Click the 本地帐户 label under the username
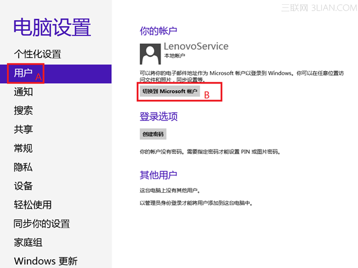Viewport: 358px width, 268px height. coord(174,56)
